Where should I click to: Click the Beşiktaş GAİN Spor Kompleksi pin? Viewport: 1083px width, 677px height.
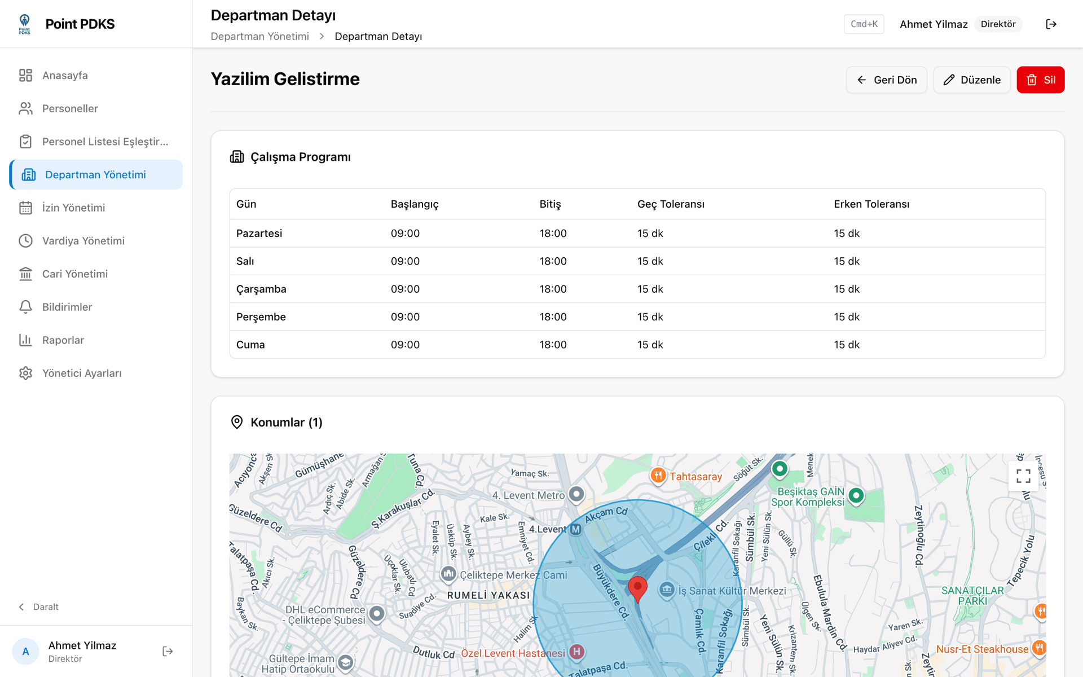click(856, 496)
